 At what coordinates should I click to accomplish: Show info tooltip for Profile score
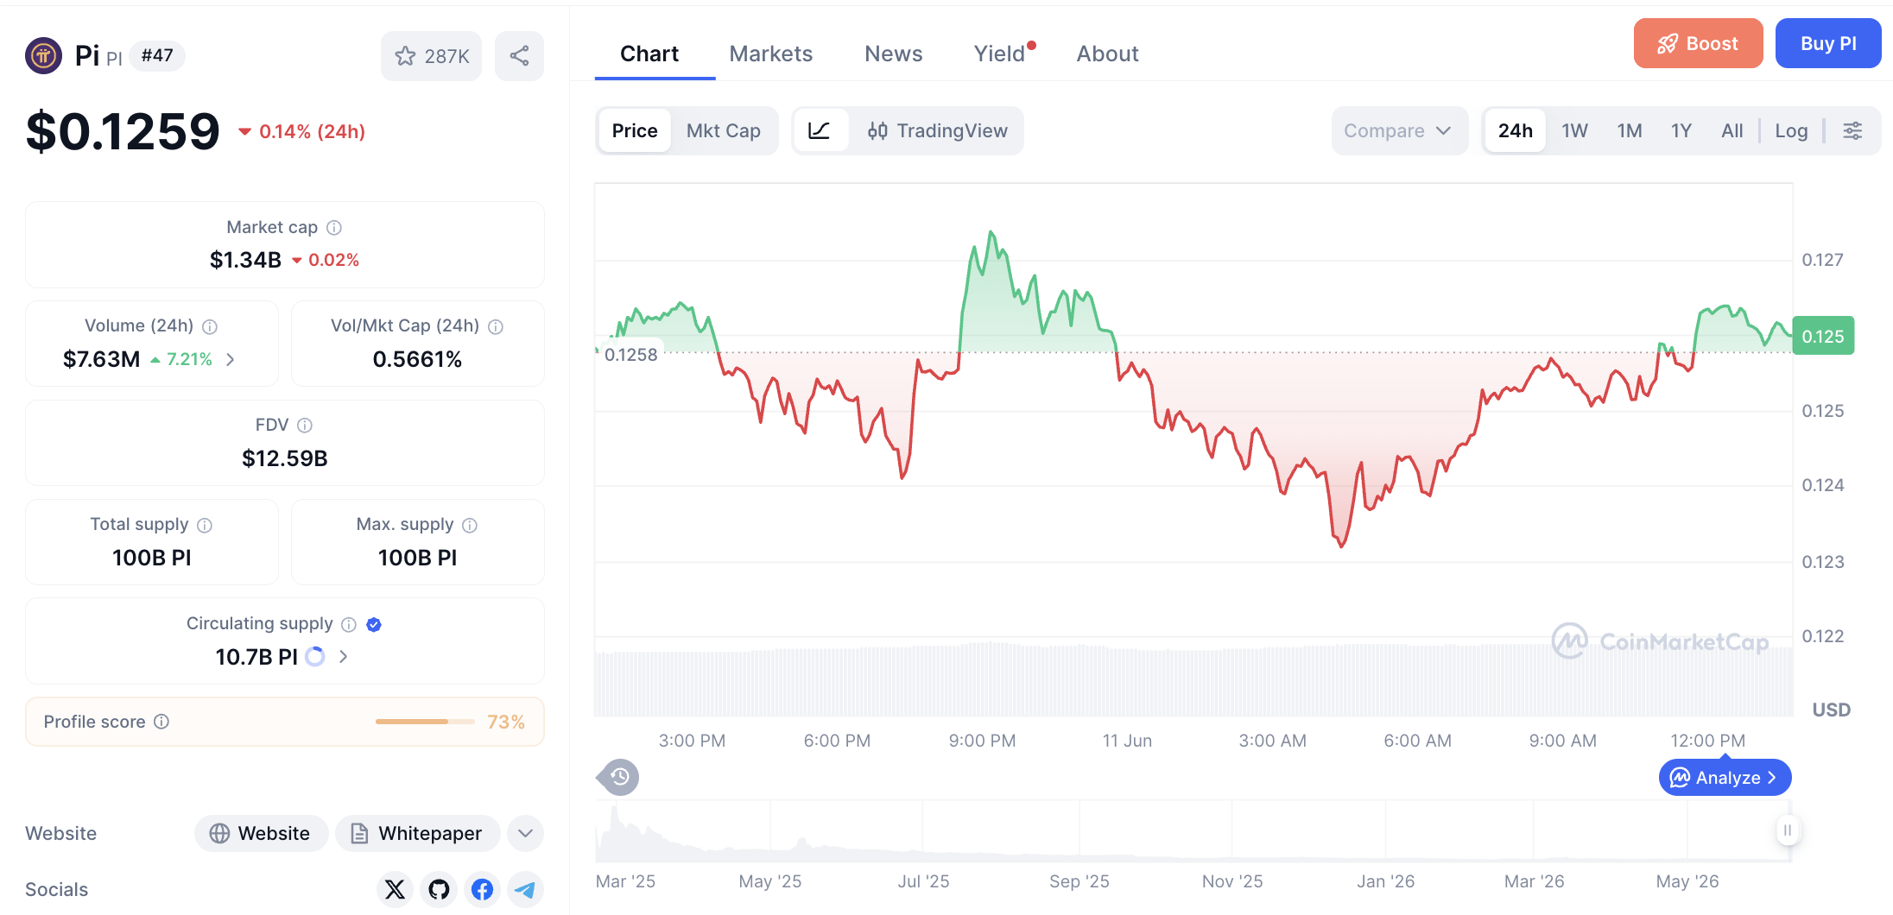[161, 722]
